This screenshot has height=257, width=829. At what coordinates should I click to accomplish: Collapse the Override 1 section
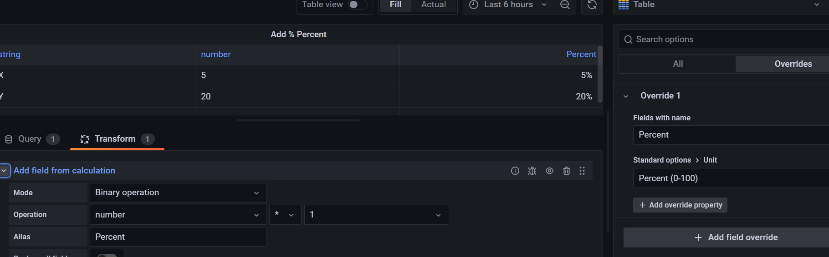point(626,96)
